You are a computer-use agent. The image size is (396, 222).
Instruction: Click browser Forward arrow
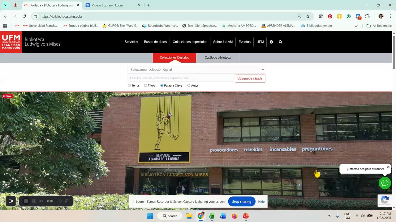point(15,16)
